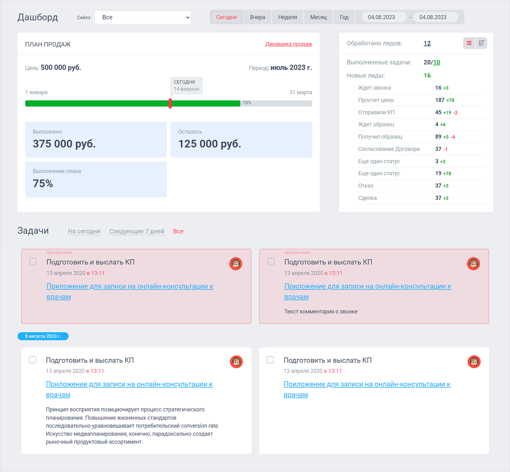Click the red today marker on progress bar
This screenshot has height=472, width=510.
click(x=170, y=103)
